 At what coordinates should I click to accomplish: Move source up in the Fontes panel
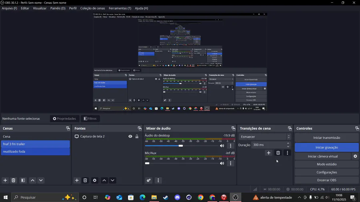pos(104,180)
